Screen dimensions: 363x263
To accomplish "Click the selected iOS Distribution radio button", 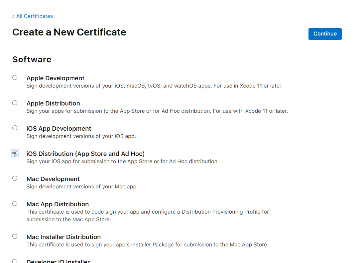I will [15, 153].
